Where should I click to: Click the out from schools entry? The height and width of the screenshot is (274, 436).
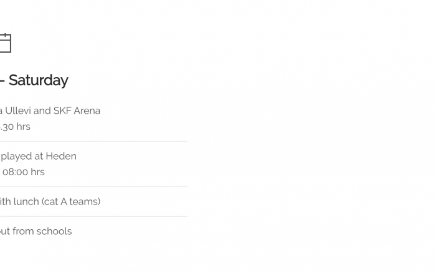pyautogui.click(x=36, y=231)
